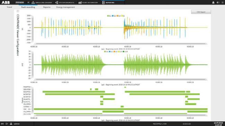This screenshot has width=225, height=126.
Task: Click the current chart vertical range slider
Action: click(x=33, y=29)
